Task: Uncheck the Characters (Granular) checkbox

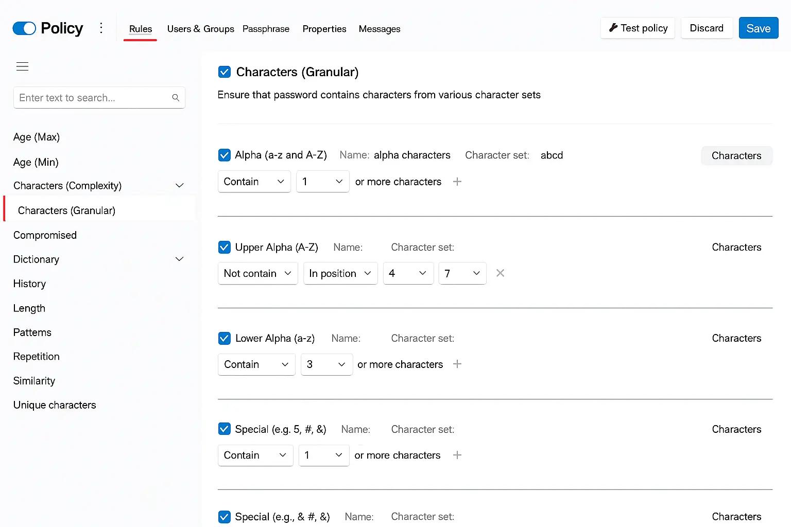Action: [225, 72]
